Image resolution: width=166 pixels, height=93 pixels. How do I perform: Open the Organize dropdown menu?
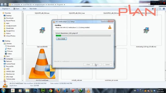(x=6, y=9)
